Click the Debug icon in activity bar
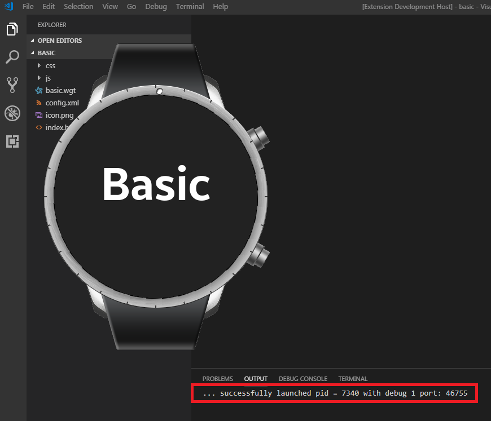Screen dimensions: 491x421 (12, 113)
